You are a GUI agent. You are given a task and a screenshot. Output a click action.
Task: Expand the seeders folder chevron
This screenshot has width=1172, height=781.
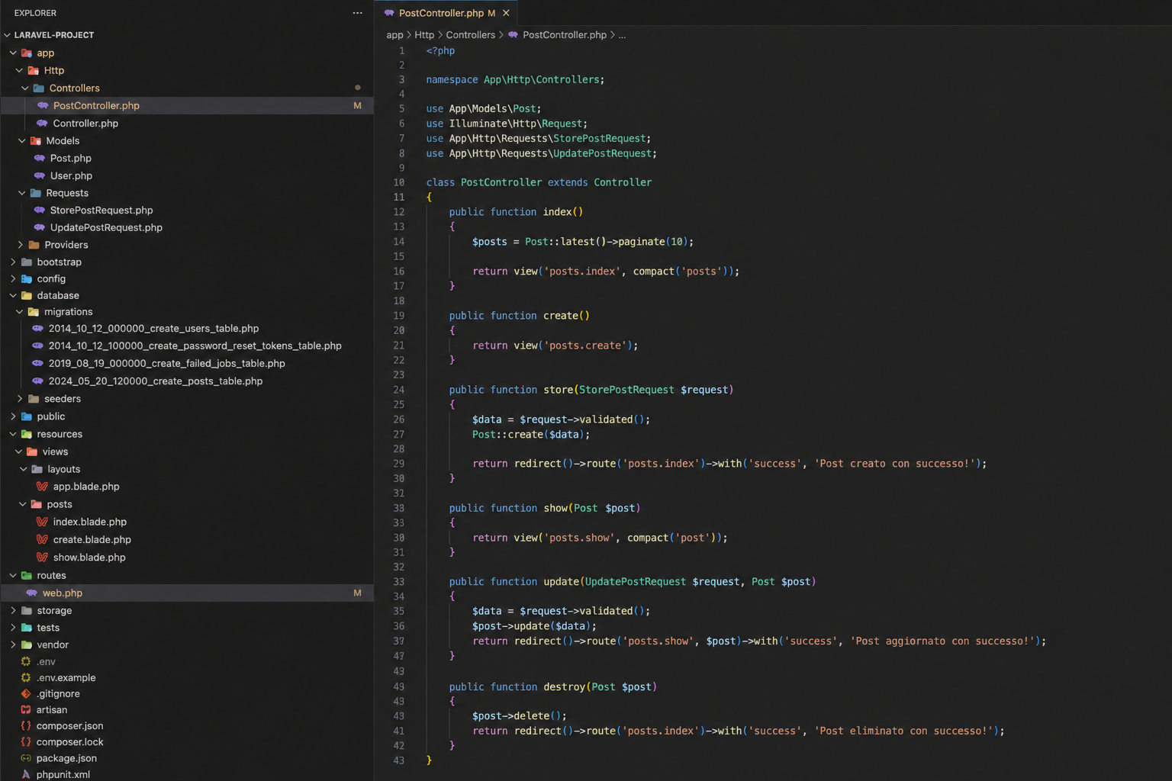tap(21, 398)
